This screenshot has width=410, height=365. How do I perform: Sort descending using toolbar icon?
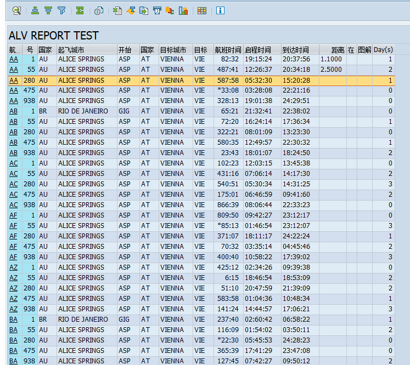point(48,11)
